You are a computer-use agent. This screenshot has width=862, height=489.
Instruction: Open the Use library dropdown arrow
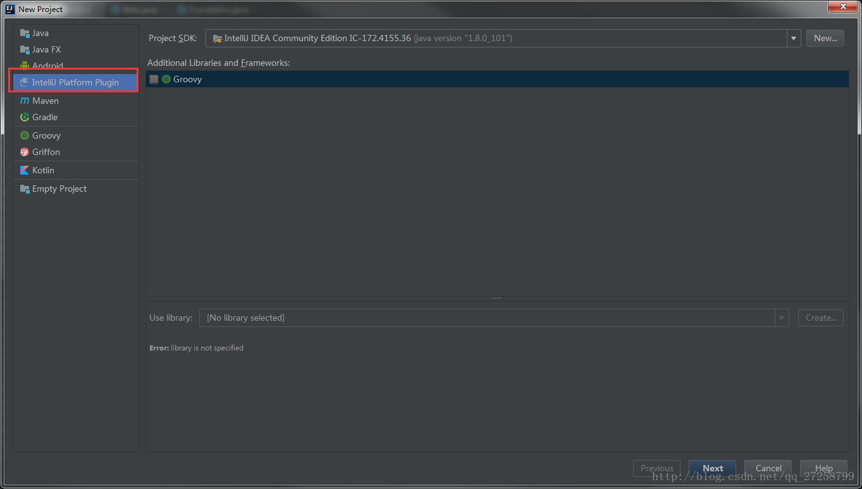782,318
